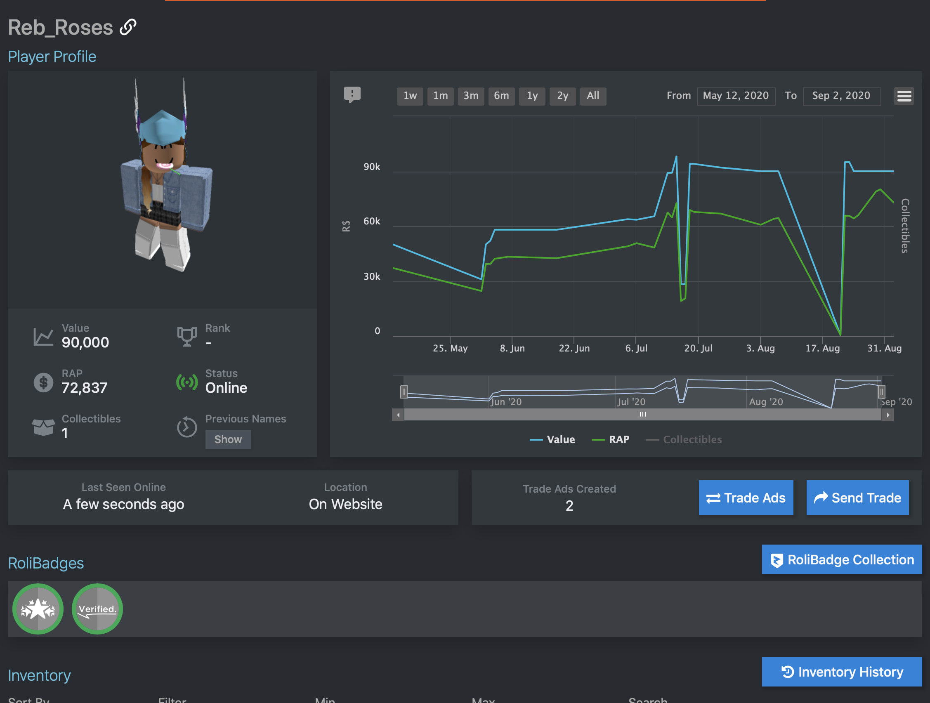Open the chart options hamburger menu
This screenshot has height=703, width=930.
[904, 96]
